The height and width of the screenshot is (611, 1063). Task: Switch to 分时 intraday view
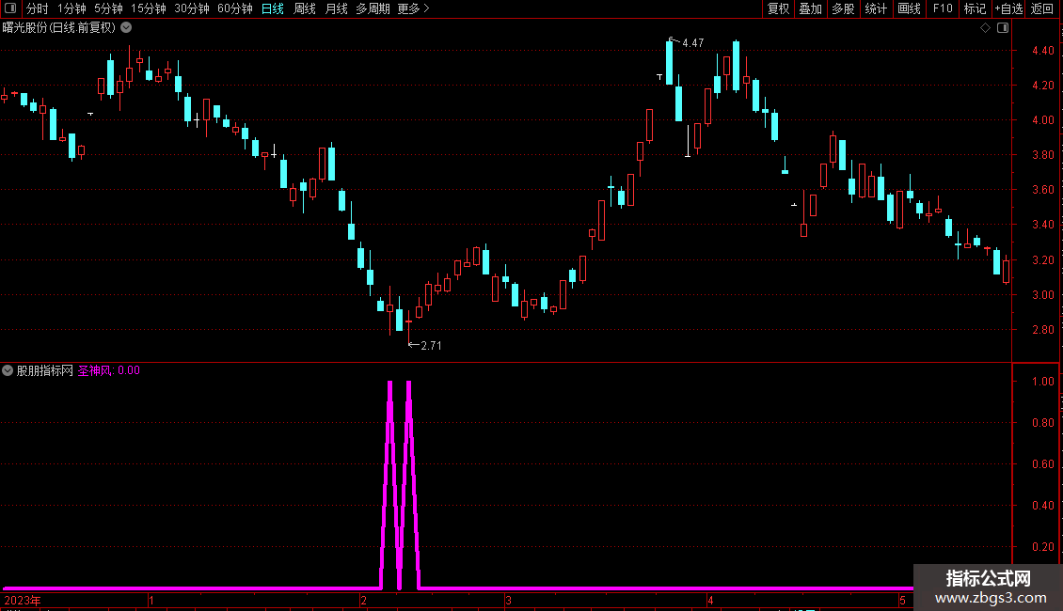click(x=38, y=8)
